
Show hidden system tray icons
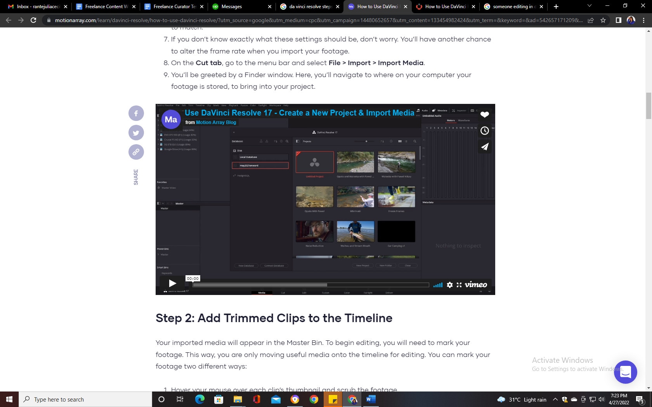pos(555,400)
